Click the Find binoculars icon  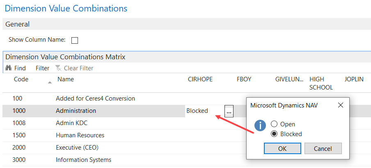pos(8,68)
